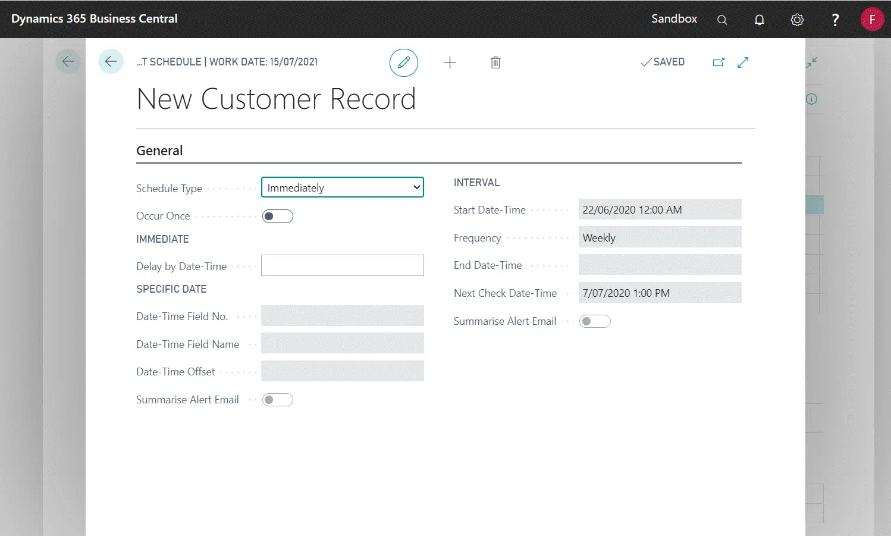Click the plus icon to create new record
Screen dimensions: 891x536
[x=450, y=62]
